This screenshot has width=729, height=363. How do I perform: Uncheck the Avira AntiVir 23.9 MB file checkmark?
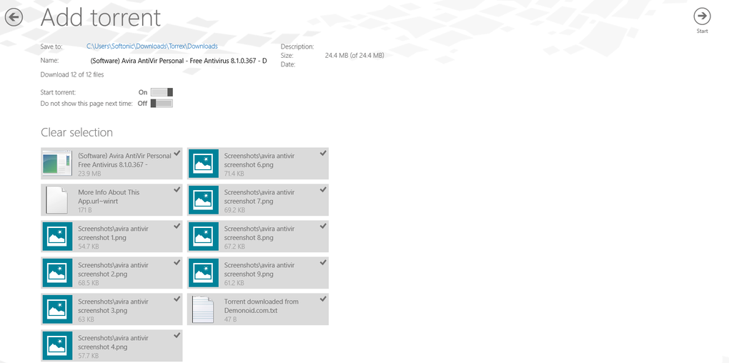[177, 154]
